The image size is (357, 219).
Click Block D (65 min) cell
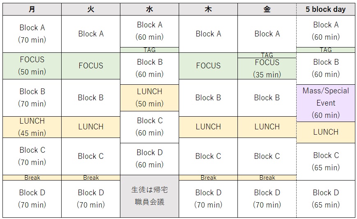[x=325, y=199]
